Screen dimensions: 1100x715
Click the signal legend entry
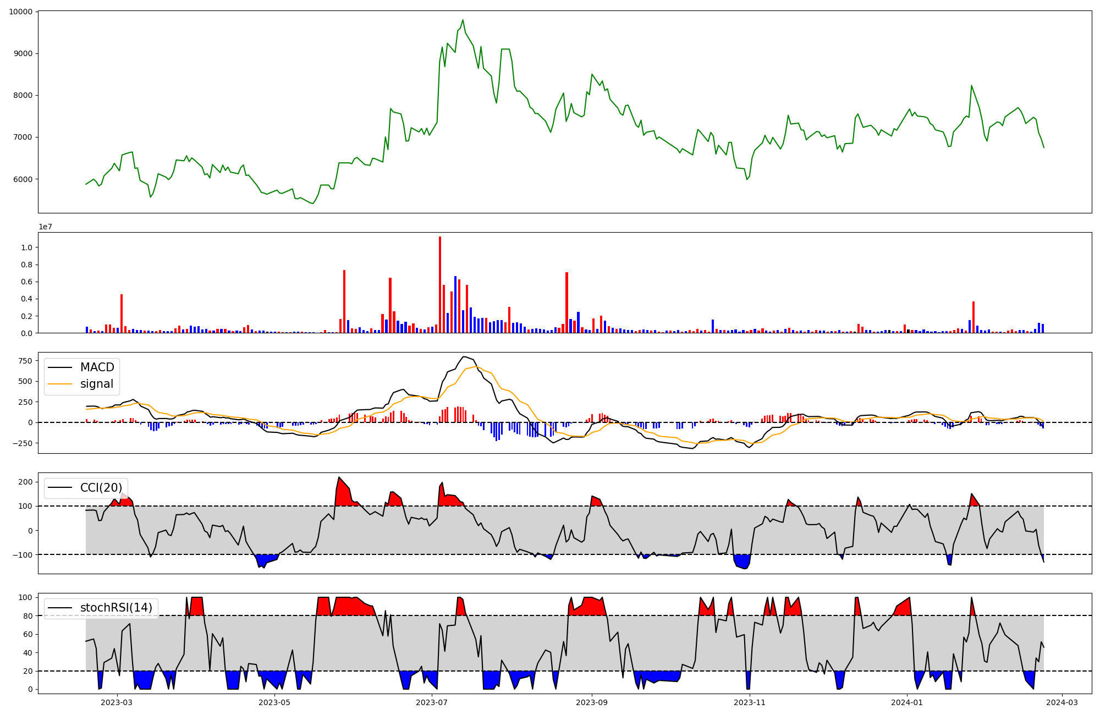point(96,384)
